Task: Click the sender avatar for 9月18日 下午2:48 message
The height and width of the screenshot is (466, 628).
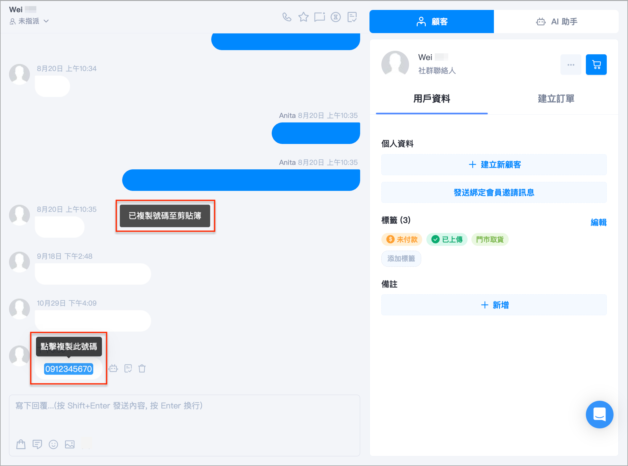Action: pyautogui.click(x=19, y=262)
